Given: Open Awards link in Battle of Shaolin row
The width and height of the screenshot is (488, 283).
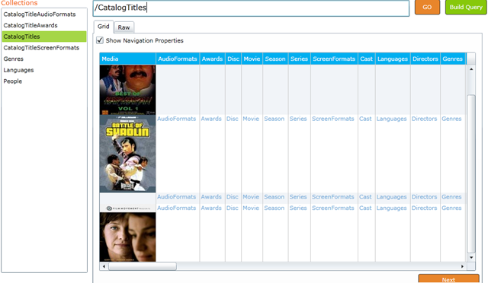Looking at the screenshot, I should (211, 119).
